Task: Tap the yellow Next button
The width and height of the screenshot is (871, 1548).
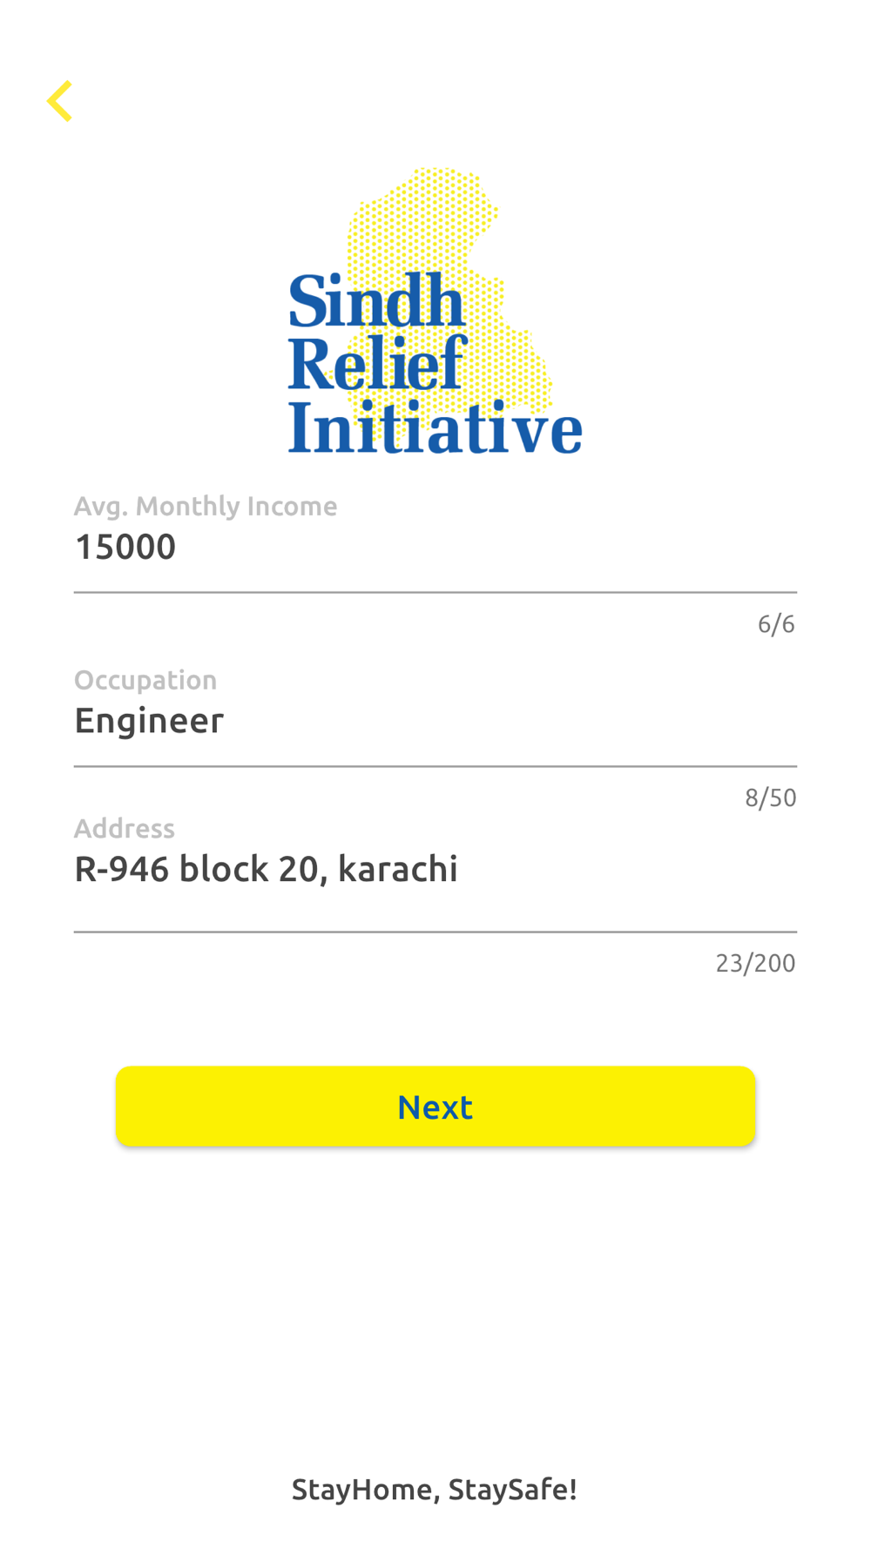Action: (x=435, y=1106)
